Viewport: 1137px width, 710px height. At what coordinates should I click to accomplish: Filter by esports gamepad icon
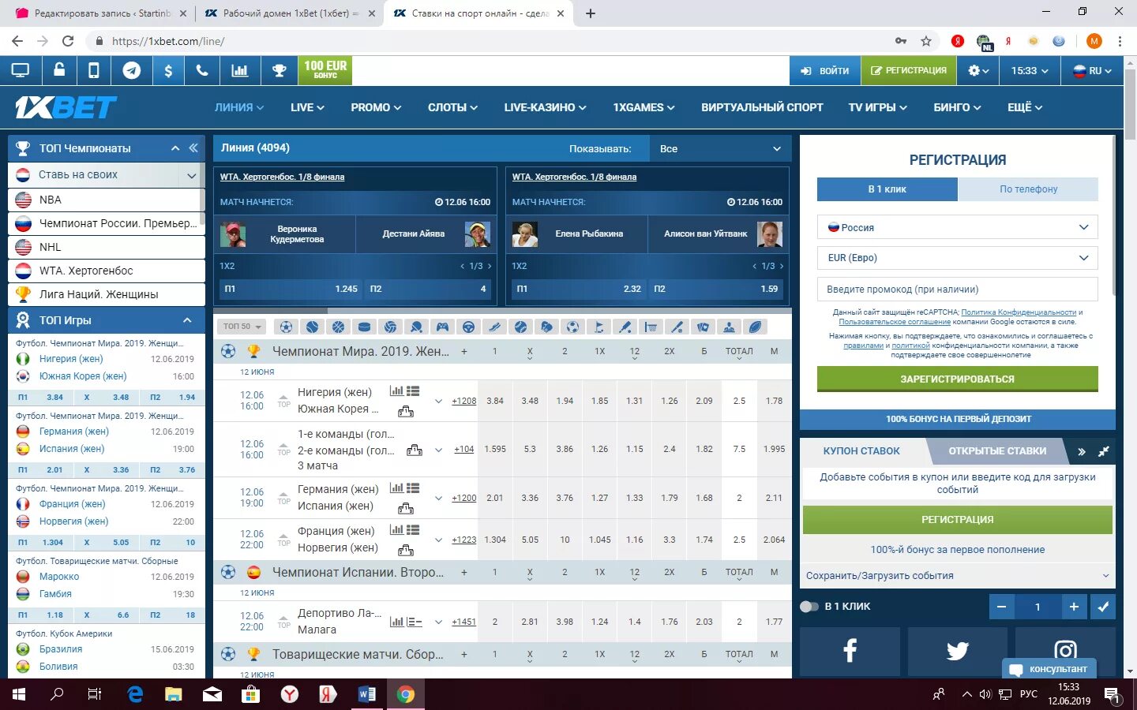[x=442, y=327]
